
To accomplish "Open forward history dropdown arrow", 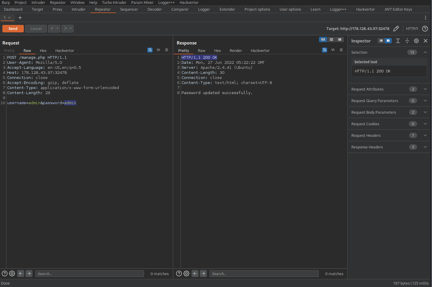I will [x=71, y=28].
